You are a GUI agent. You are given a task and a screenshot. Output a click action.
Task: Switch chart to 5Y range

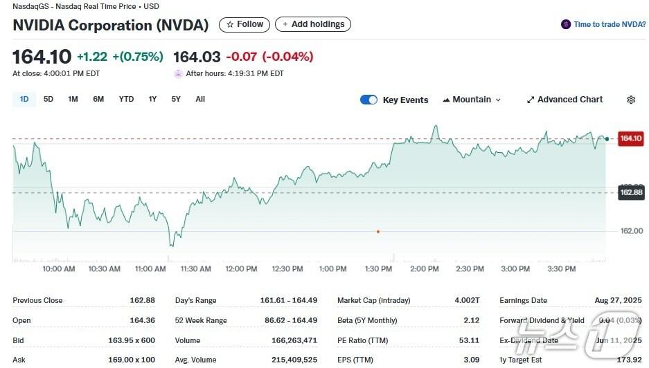point(176,99)
